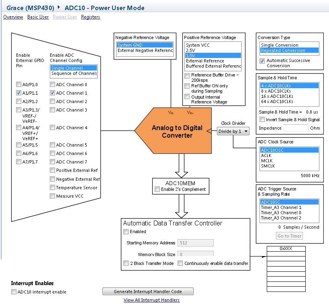Select Sequence of Channels configuration
The image size is (329, 306).
pyautogui.click(x=74, y=74)
